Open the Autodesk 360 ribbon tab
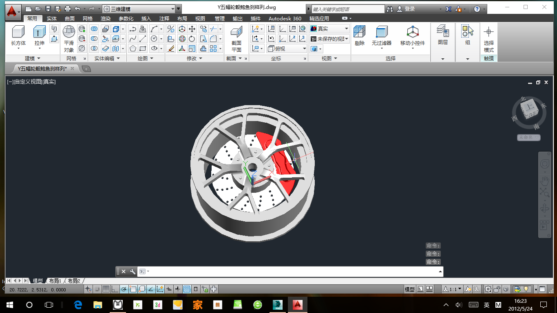The image size is (557, 313). click(285, 18)
